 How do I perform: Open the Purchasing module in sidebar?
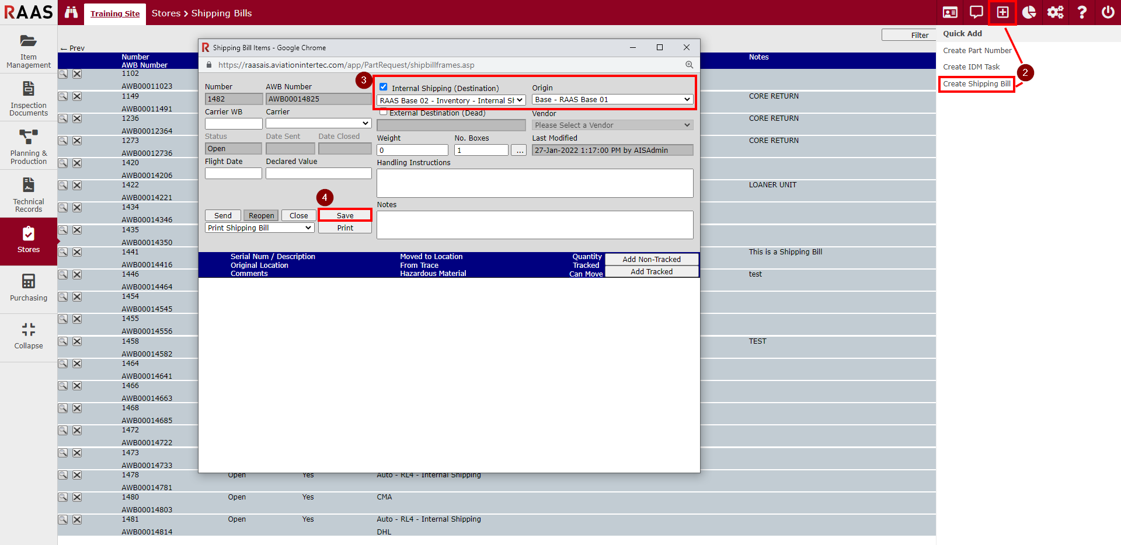[x=29, y=288]
